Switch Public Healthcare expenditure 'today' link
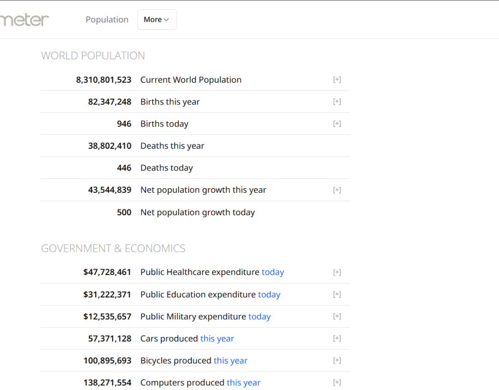The image size is (499, 390). click(x=273, y=272)
